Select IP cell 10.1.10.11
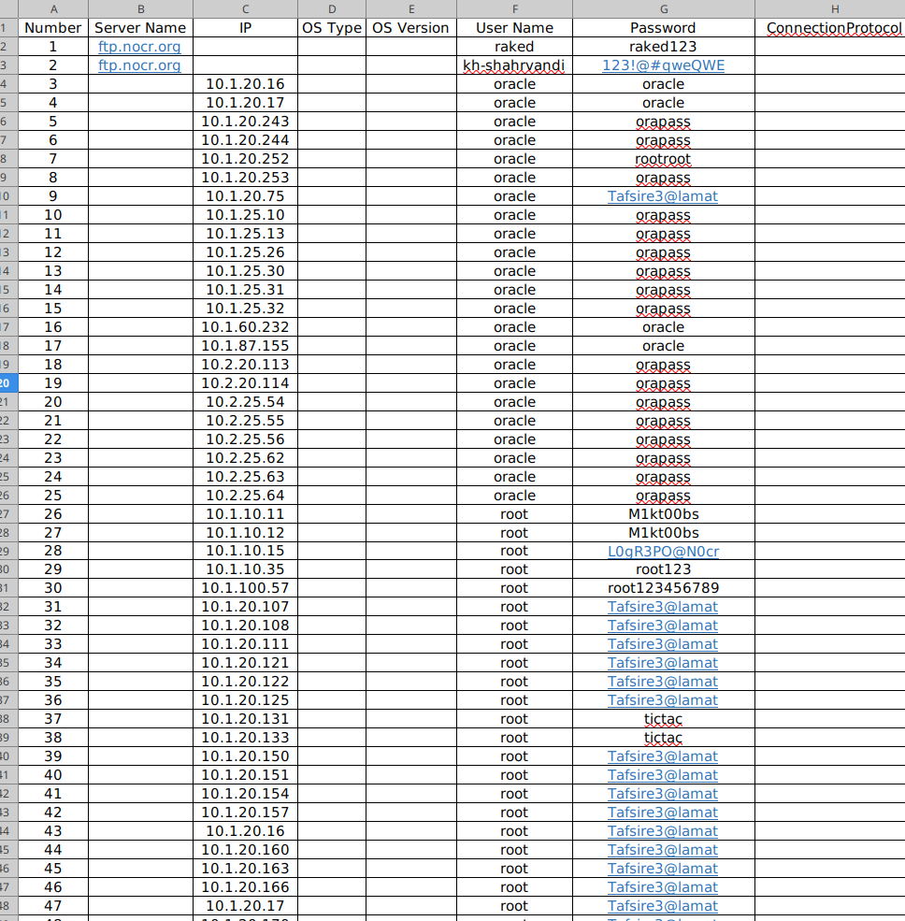The width and height of the screenshot is (905, 921). coord(246,514)
